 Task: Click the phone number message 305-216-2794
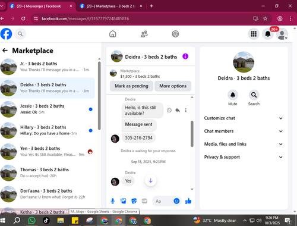[x=138, y=138]
